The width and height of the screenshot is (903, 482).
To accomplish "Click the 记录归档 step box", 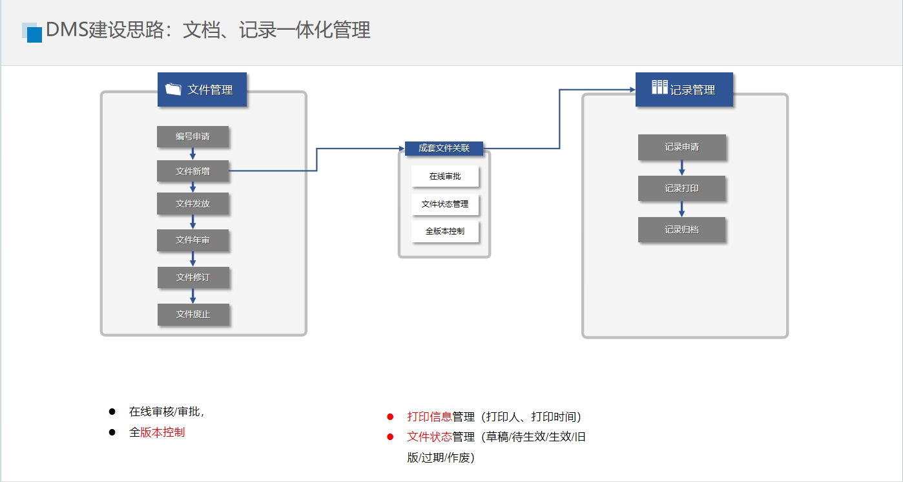I will tap(681, 229).
